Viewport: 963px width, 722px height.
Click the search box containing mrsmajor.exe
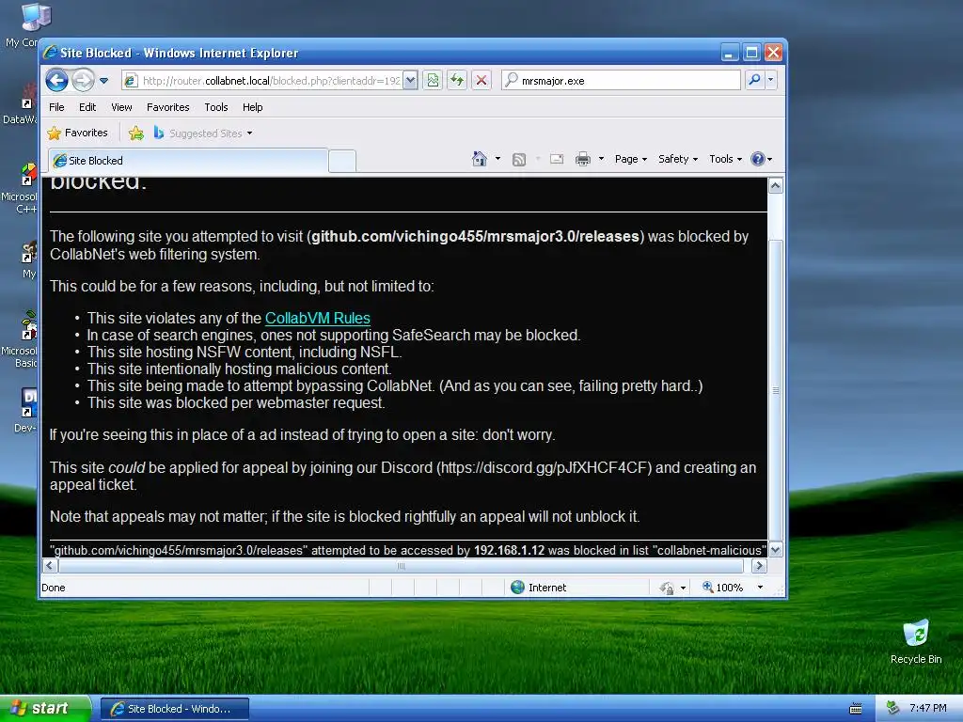point(622,81)
